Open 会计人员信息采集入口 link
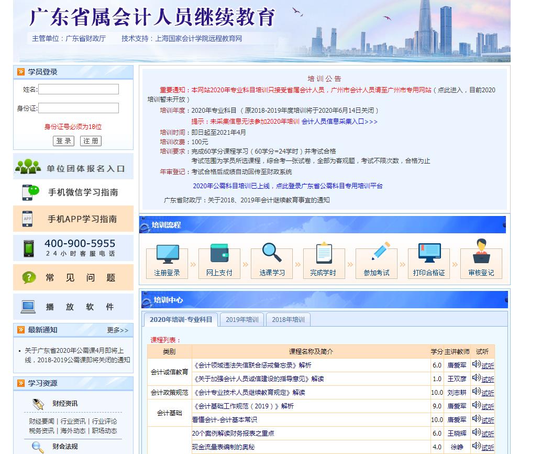 coord(339,122)
